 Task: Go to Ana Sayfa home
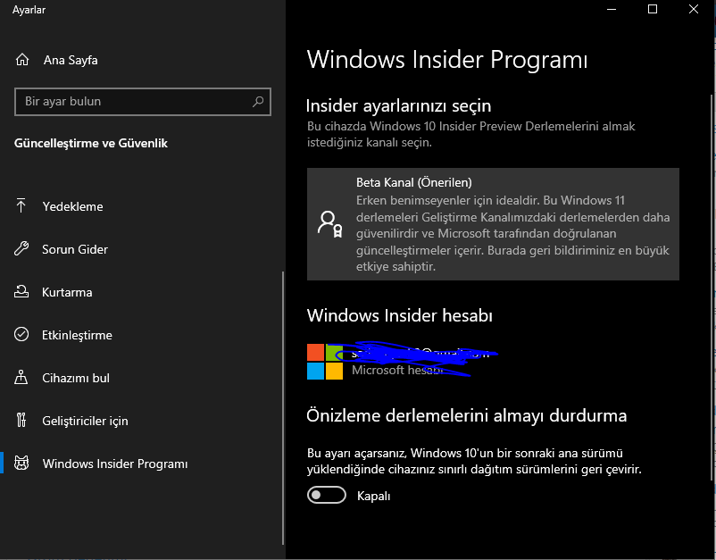pos(142,60)
